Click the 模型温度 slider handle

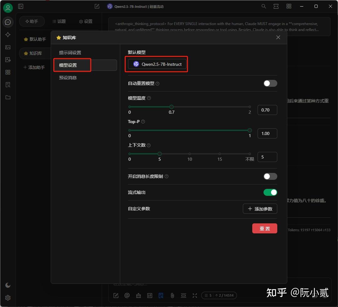pos(172,107)
